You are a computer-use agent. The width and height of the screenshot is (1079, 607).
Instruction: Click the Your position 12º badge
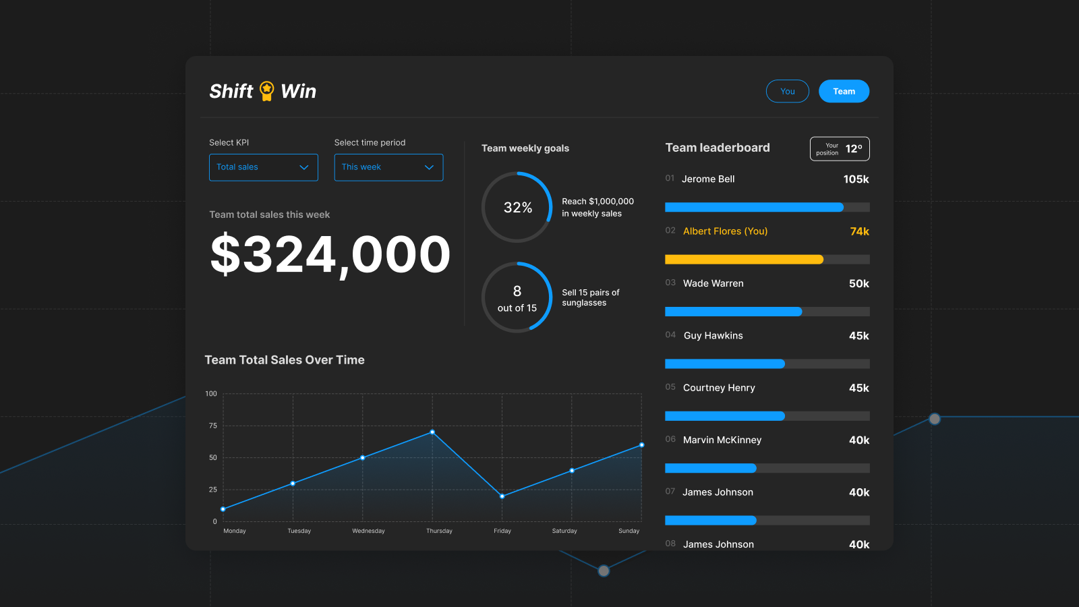[840, 149]
